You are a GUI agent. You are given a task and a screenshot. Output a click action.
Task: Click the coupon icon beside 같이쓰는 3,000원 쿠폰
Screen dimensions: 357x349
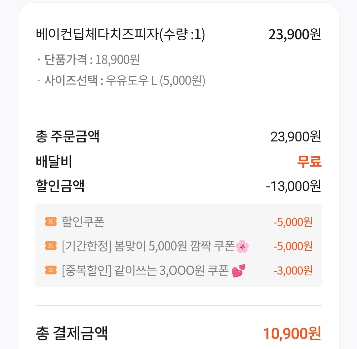(x=51, y=270)
